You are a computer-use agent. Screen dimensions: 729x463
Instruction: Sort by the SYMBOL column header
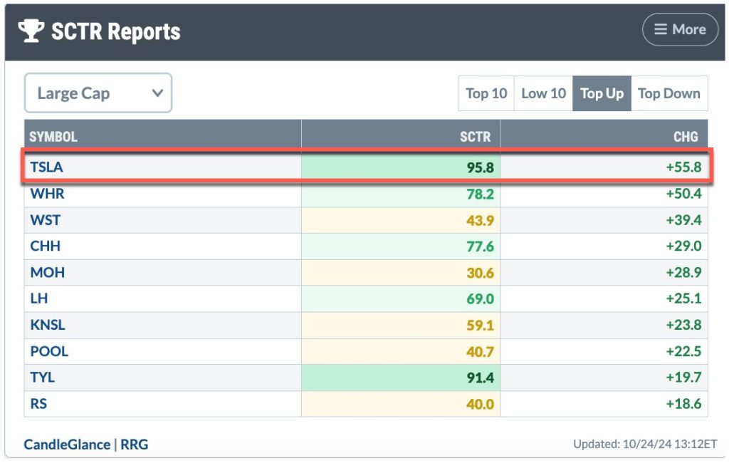pyautogui.click(x=53, y=136)
